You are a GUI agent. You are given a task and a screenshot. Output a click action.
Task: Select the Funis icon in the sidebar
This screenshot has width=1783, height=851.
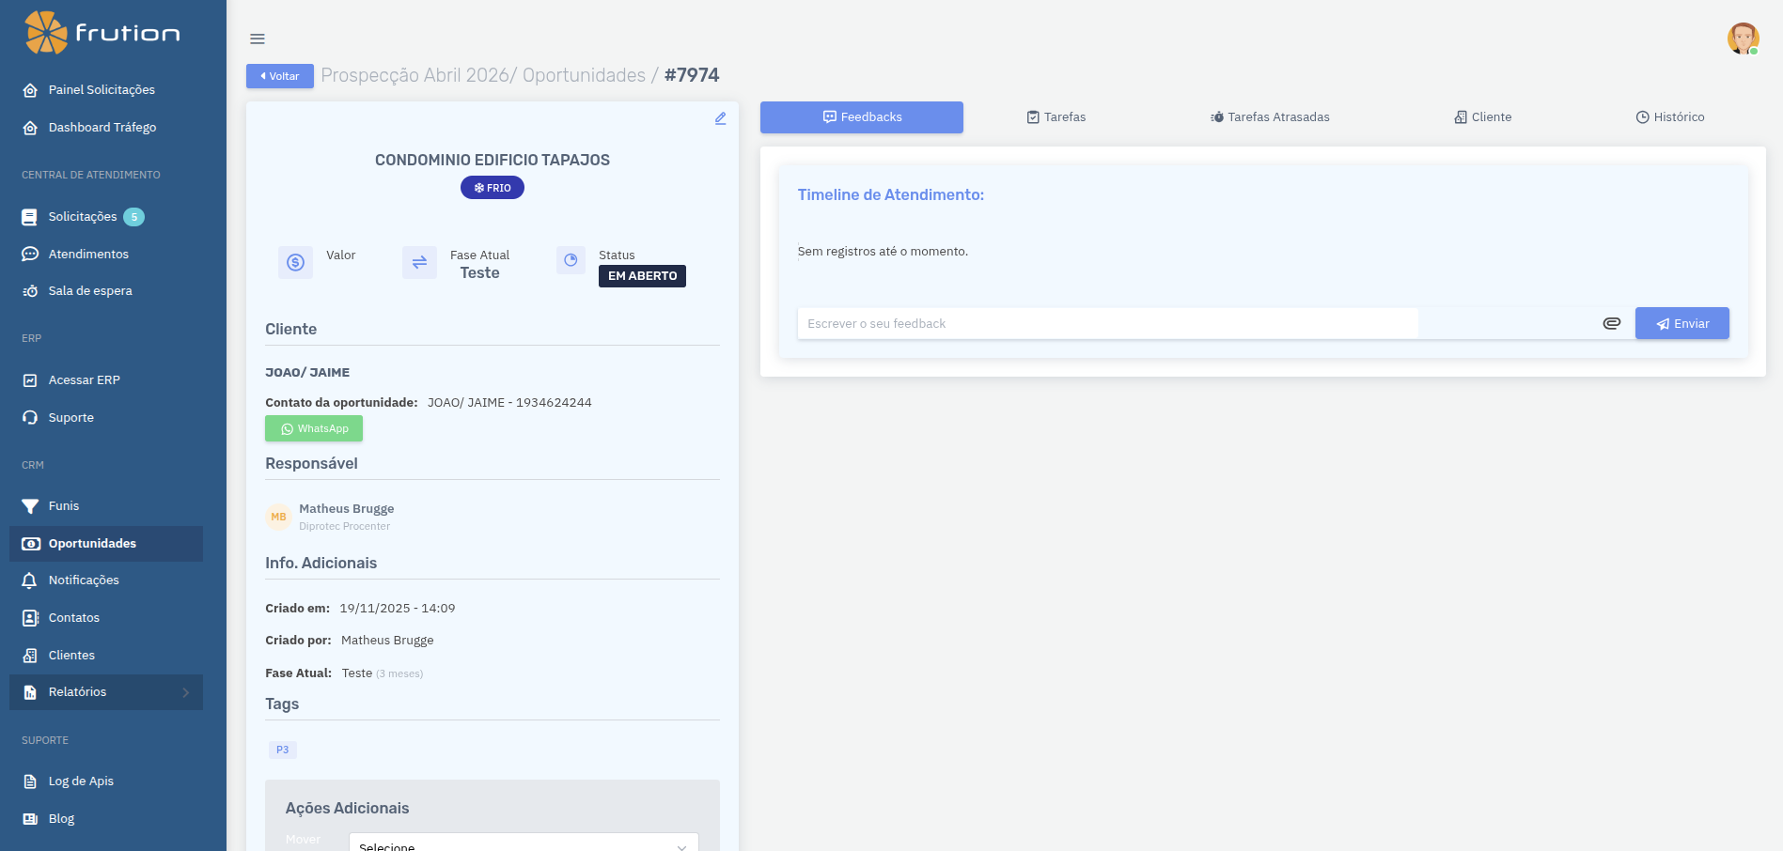click(29, 505)
